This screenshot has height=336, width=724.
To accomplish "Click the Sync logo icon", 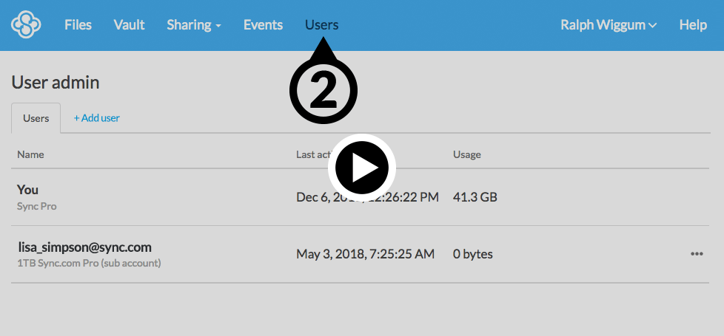I will [x=26, y=24].
